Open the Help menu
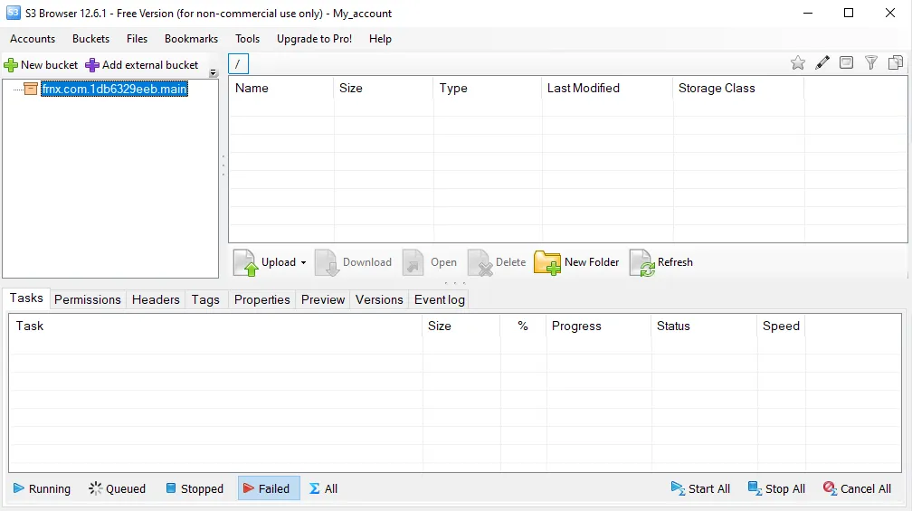 coord(380,39)
